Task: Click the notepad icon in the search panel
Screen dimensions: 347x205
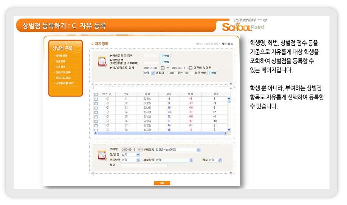Action: tap(102, 61)
